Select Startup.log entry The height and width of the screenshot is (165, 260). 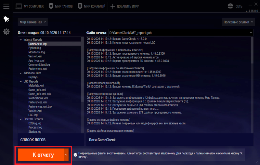click(x=35, y=131)
